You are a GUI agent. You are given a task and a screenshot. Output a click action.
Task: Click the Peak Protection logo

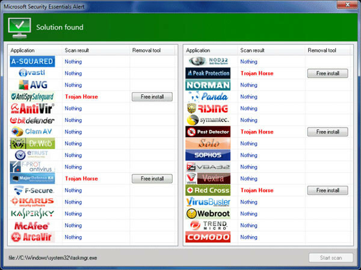[x=208, y=73]
